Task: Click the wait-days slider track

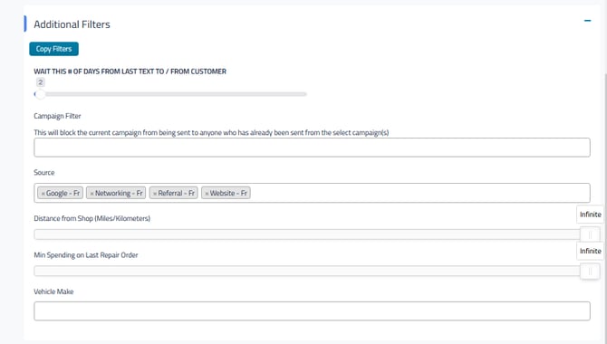Action: [170, 94]
